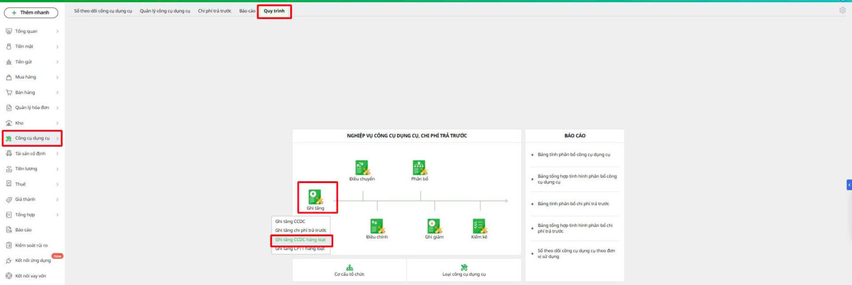The image size is (852, 285).
Task: Click the Thêm nhanh button
Action: 31,12
